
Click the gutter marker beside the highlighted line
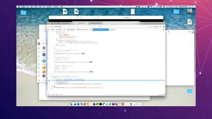(49, 81)
